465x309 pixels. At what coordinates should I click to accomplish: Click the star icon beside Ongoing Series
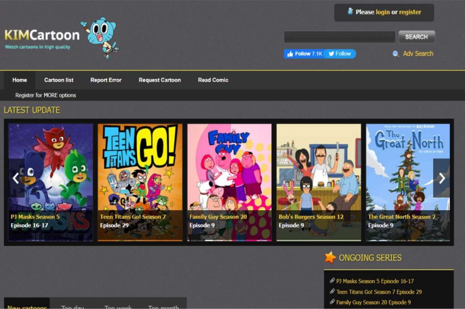pos(330,257)
